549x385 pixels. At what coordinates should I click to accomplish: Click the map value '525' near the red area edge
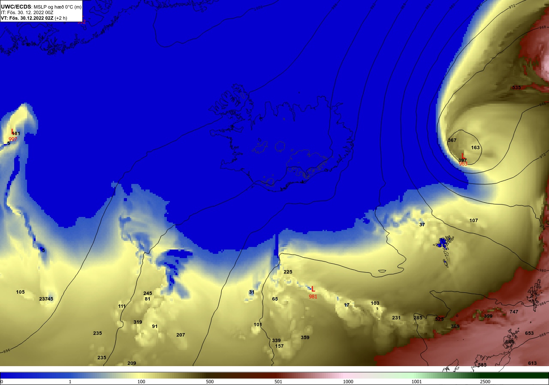(x=439, y=319)
